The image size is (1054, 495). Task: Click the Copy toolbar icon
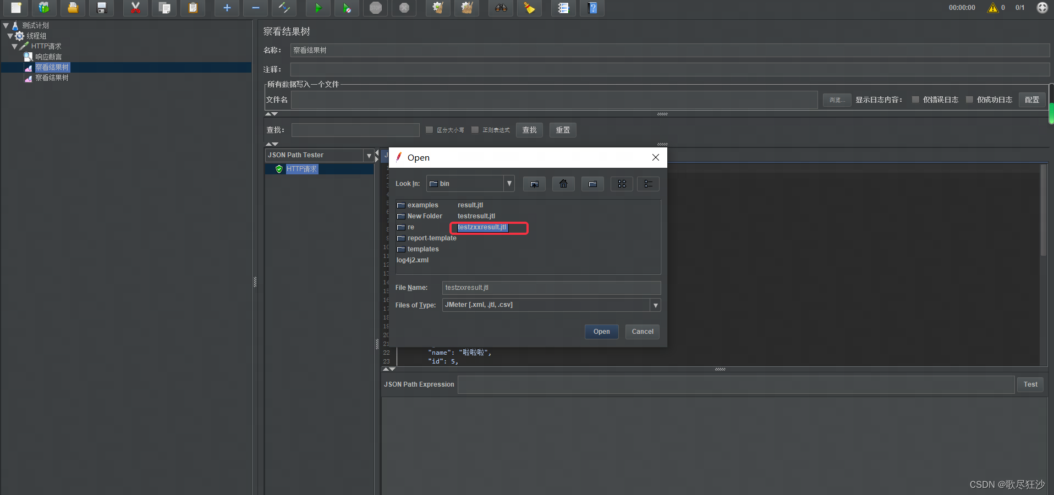pos(164,8)
